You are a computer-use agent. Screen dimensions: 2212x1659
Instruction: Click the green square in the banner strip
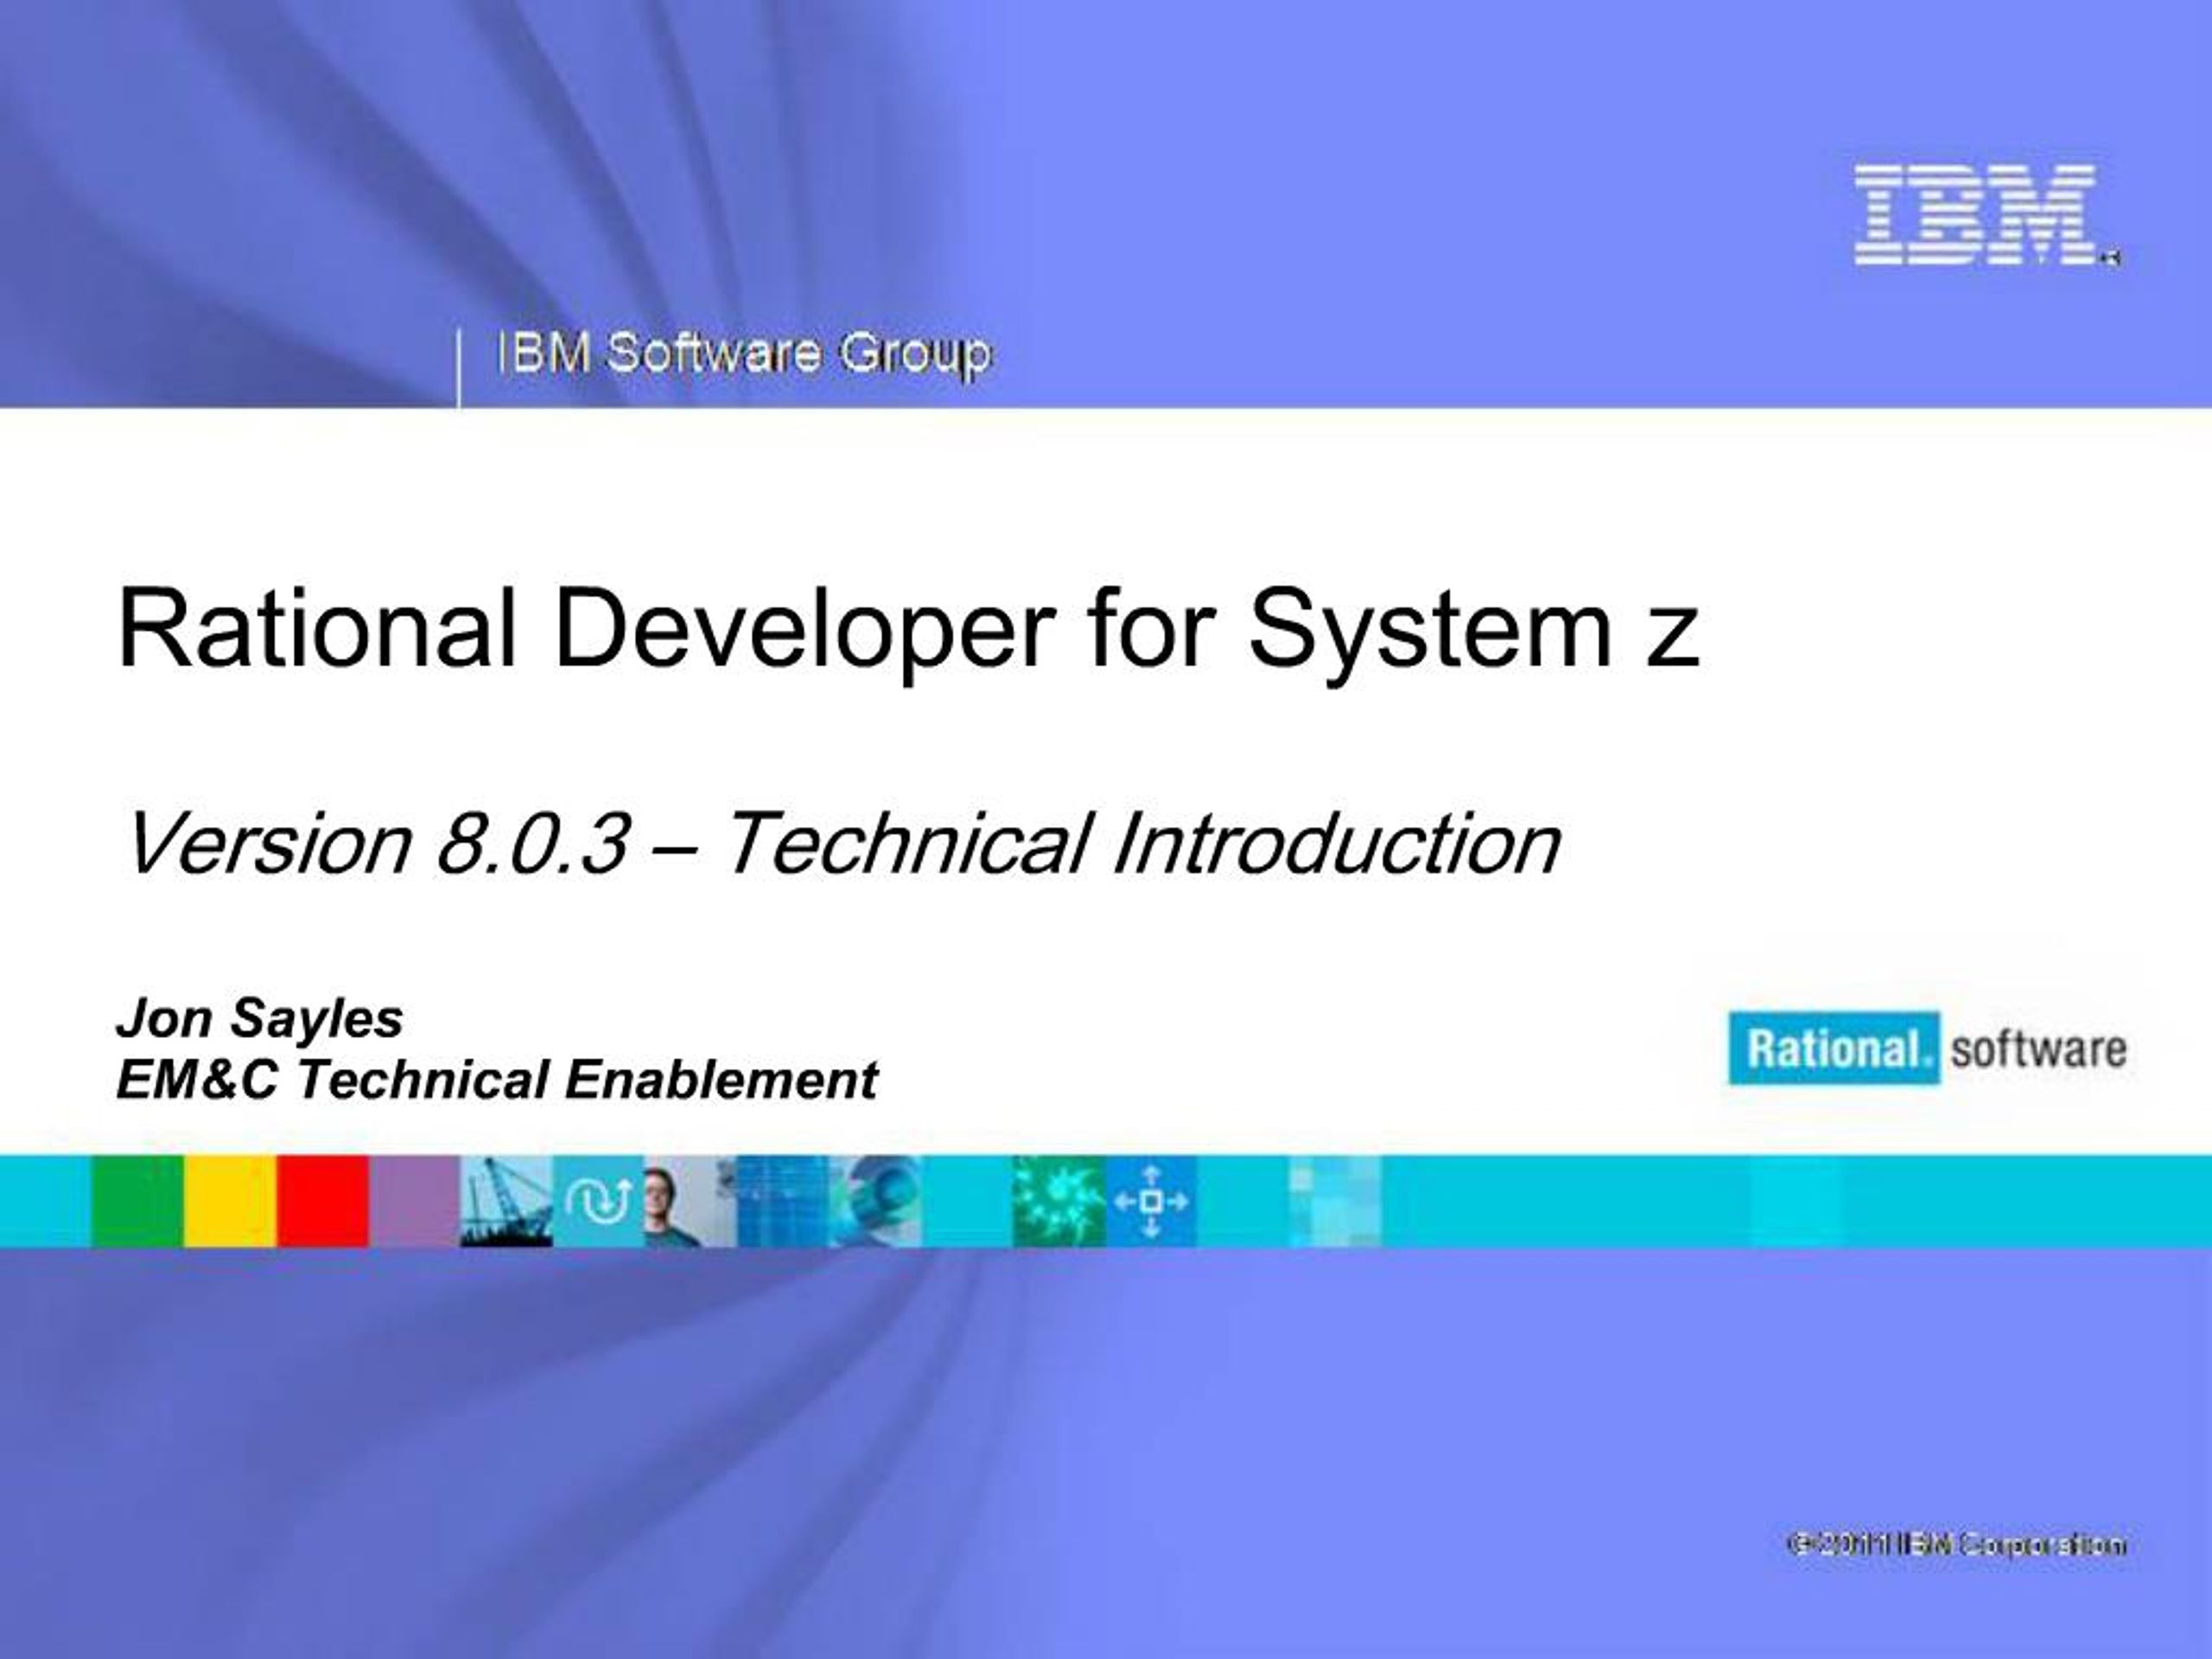coord(138,1201)
